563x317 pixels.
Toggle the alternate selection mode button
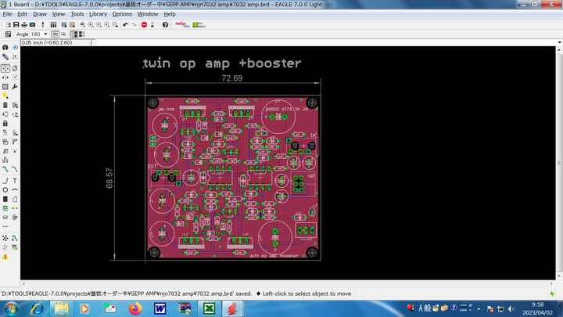coord(82,34)
